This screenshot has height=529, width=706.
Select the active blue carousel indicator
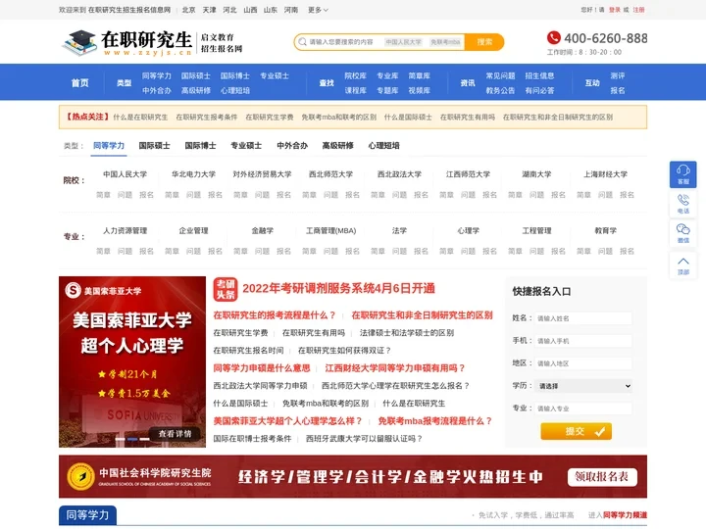pos(132,439)
